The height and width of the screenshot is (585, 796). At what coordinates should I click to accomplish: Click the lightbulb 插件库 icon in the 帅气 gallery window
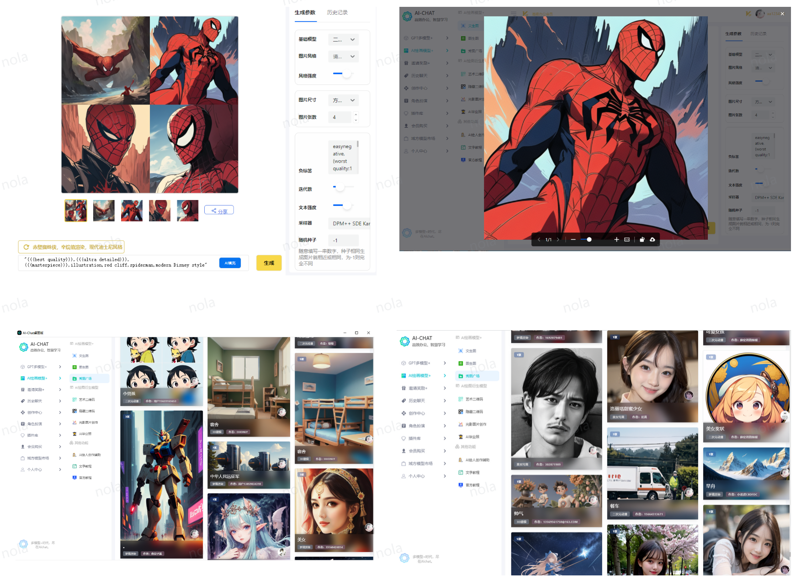pos(403,438)
